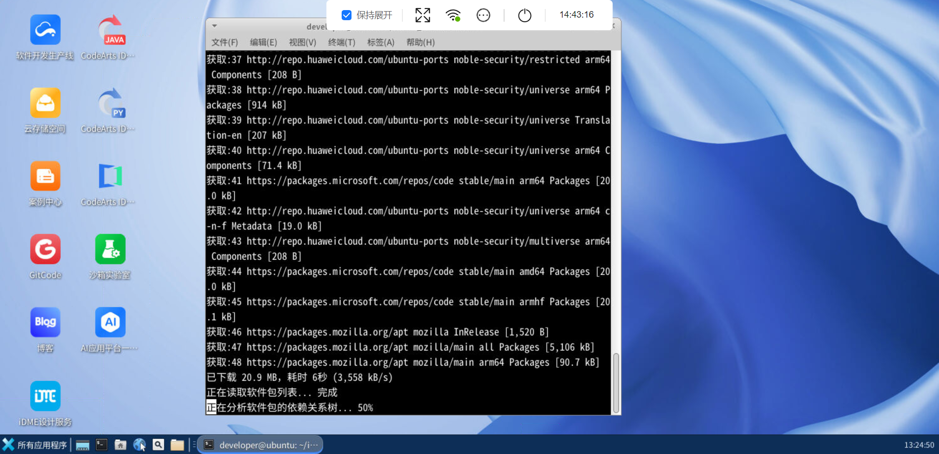Open the 视图(V) menu
Viewport: 939px width, 454px height.
tap(302, 42)
